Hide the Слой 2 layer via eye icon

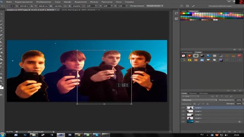click(x=183, y=118)
